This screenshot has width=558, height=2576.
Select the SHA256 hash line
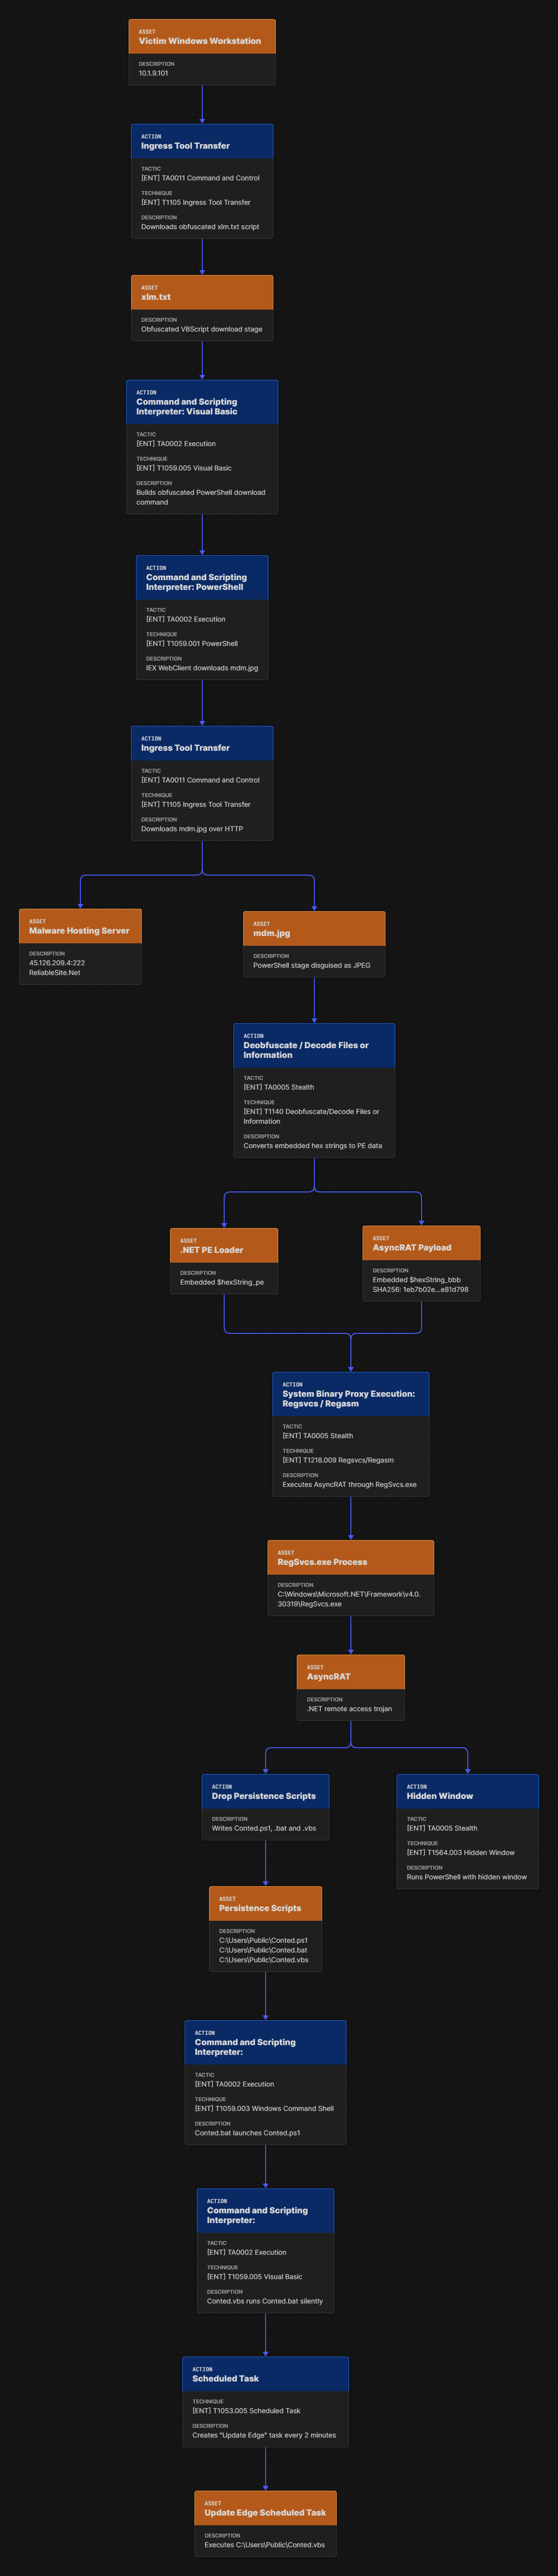[x=420, y=1290]
